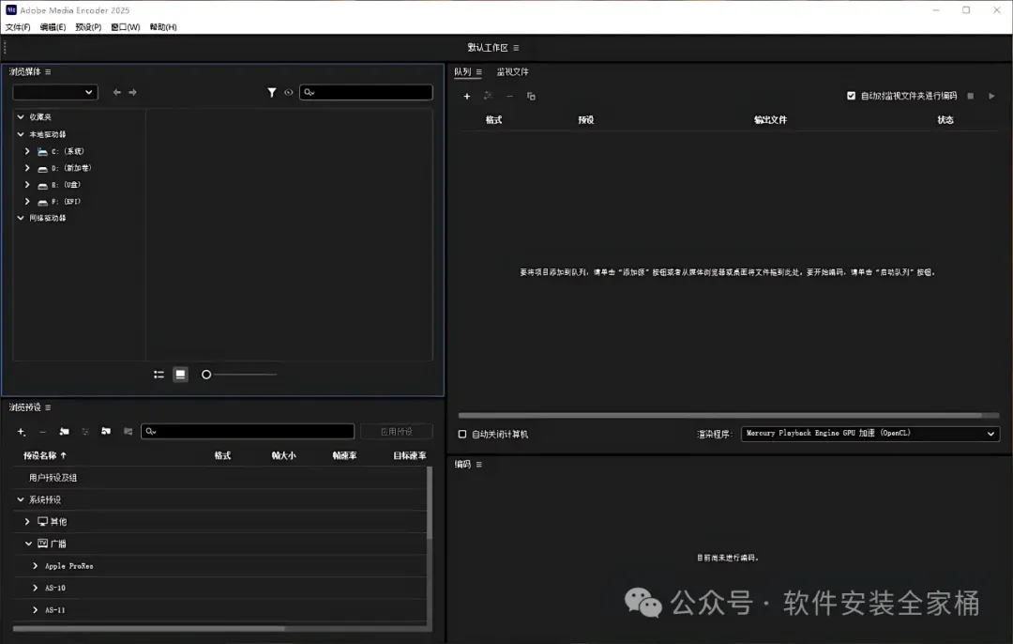Expand the C: system drive
Screen dimensions: 1013x644
coord(27,150)
